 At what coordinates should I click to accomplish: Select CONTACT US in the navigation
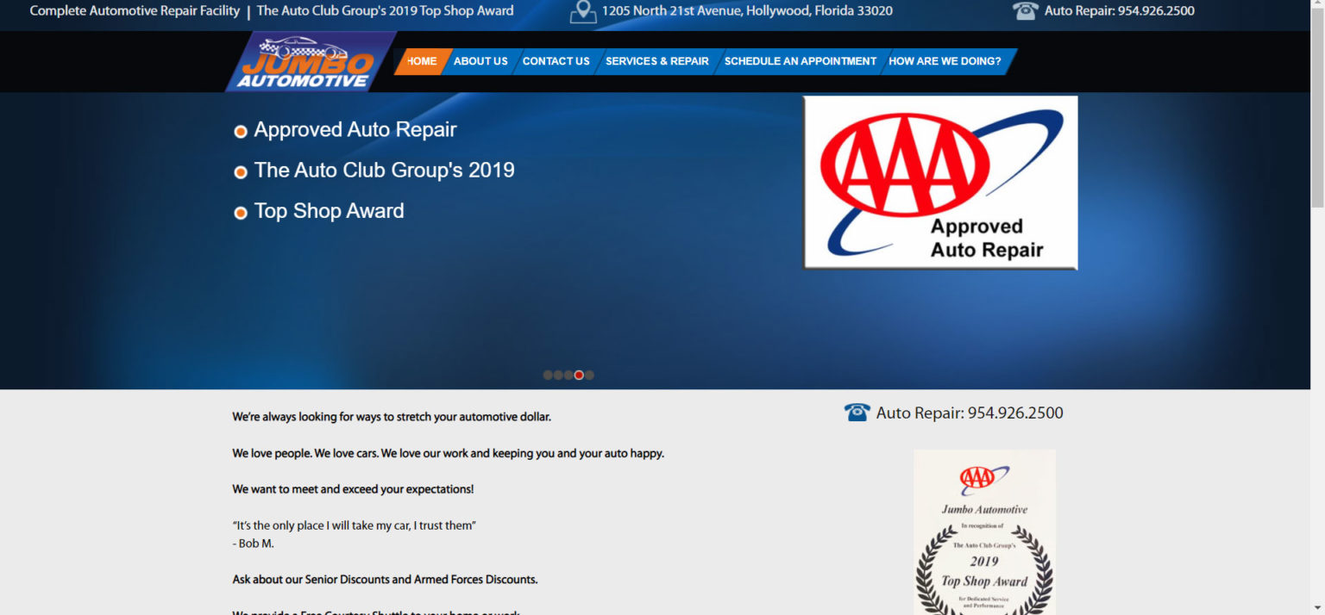coord(556,61)
